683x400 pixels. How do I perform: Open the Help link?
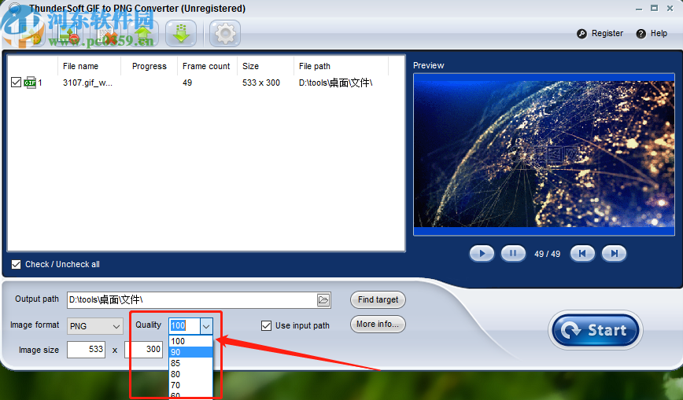point(659,34)
